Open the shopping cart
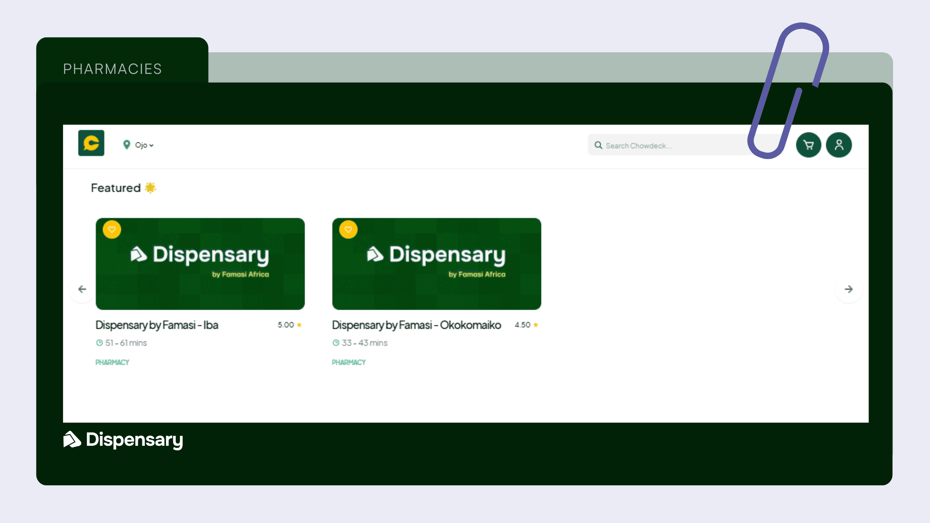This screenshot has height=523, width=930. click(808, 145)
